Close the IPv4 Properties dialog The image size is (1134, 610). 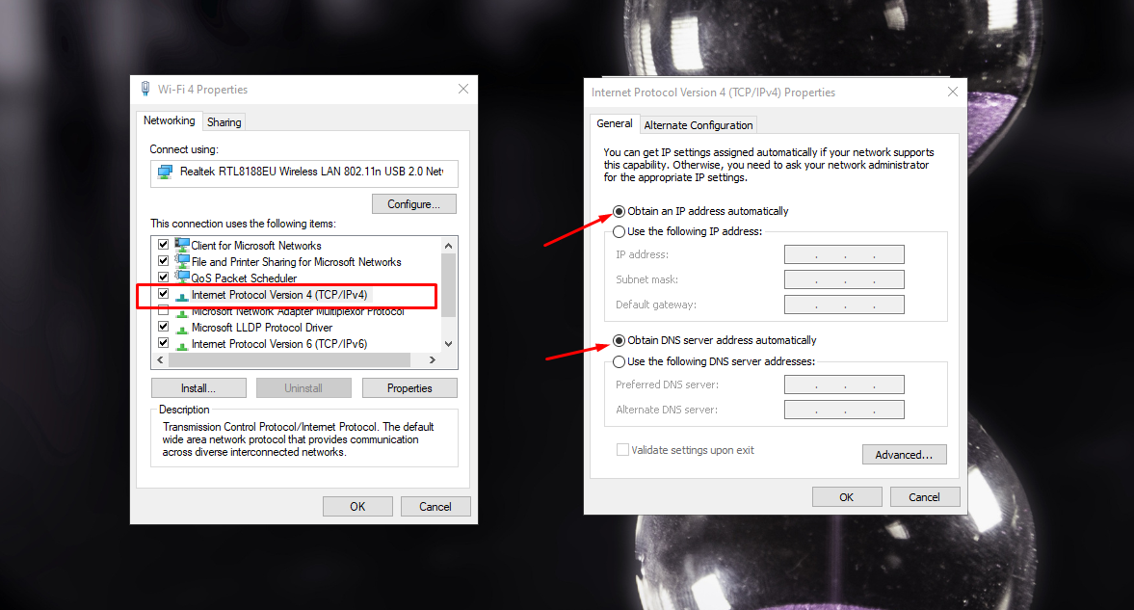[953, 92]
